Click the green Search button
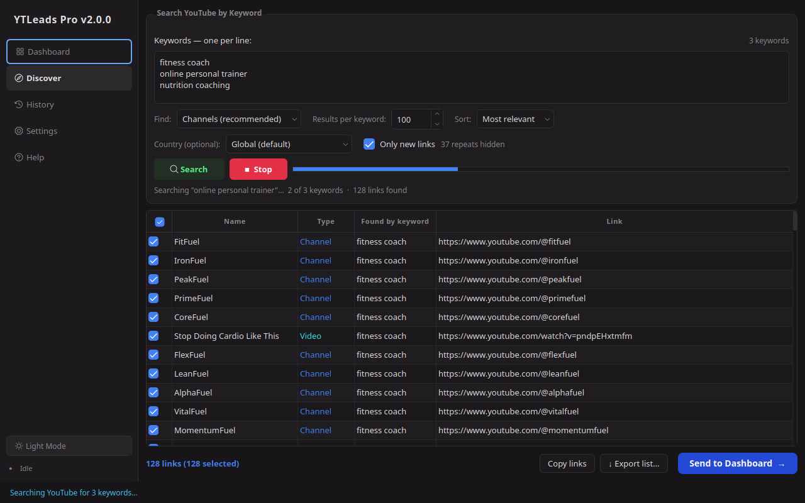 click(x=189, y=169)
